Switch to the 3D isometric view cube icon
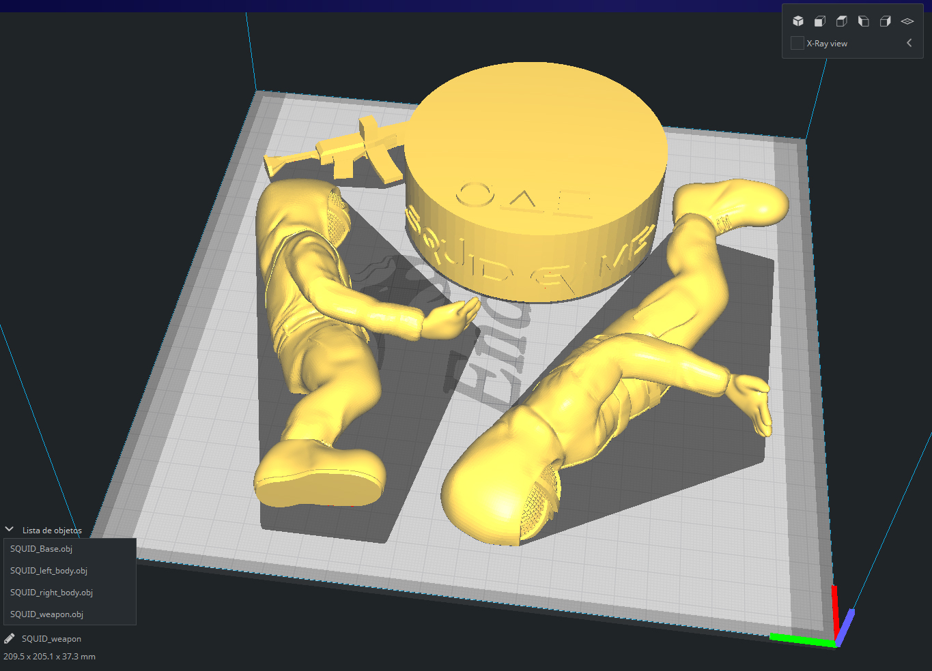The image size is (932, 671). pyautogui.click(x=798, y=21)
